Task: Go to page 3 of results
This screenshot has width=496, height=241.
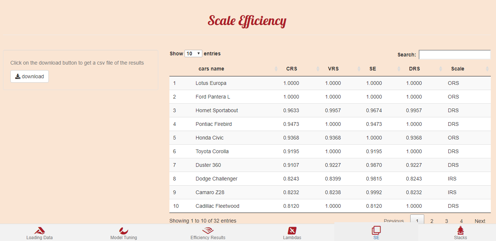Action: point(446,221)
